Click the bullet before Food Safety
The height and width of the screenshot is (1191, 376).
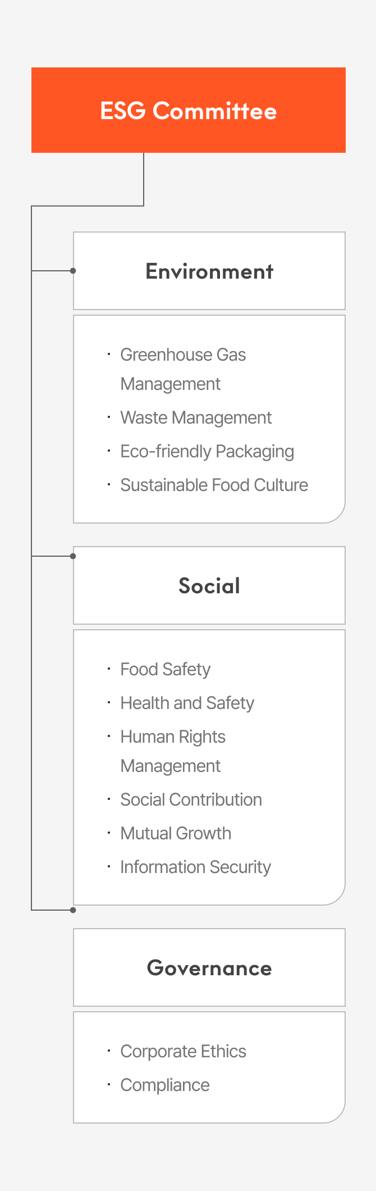(x=109, y=669)
